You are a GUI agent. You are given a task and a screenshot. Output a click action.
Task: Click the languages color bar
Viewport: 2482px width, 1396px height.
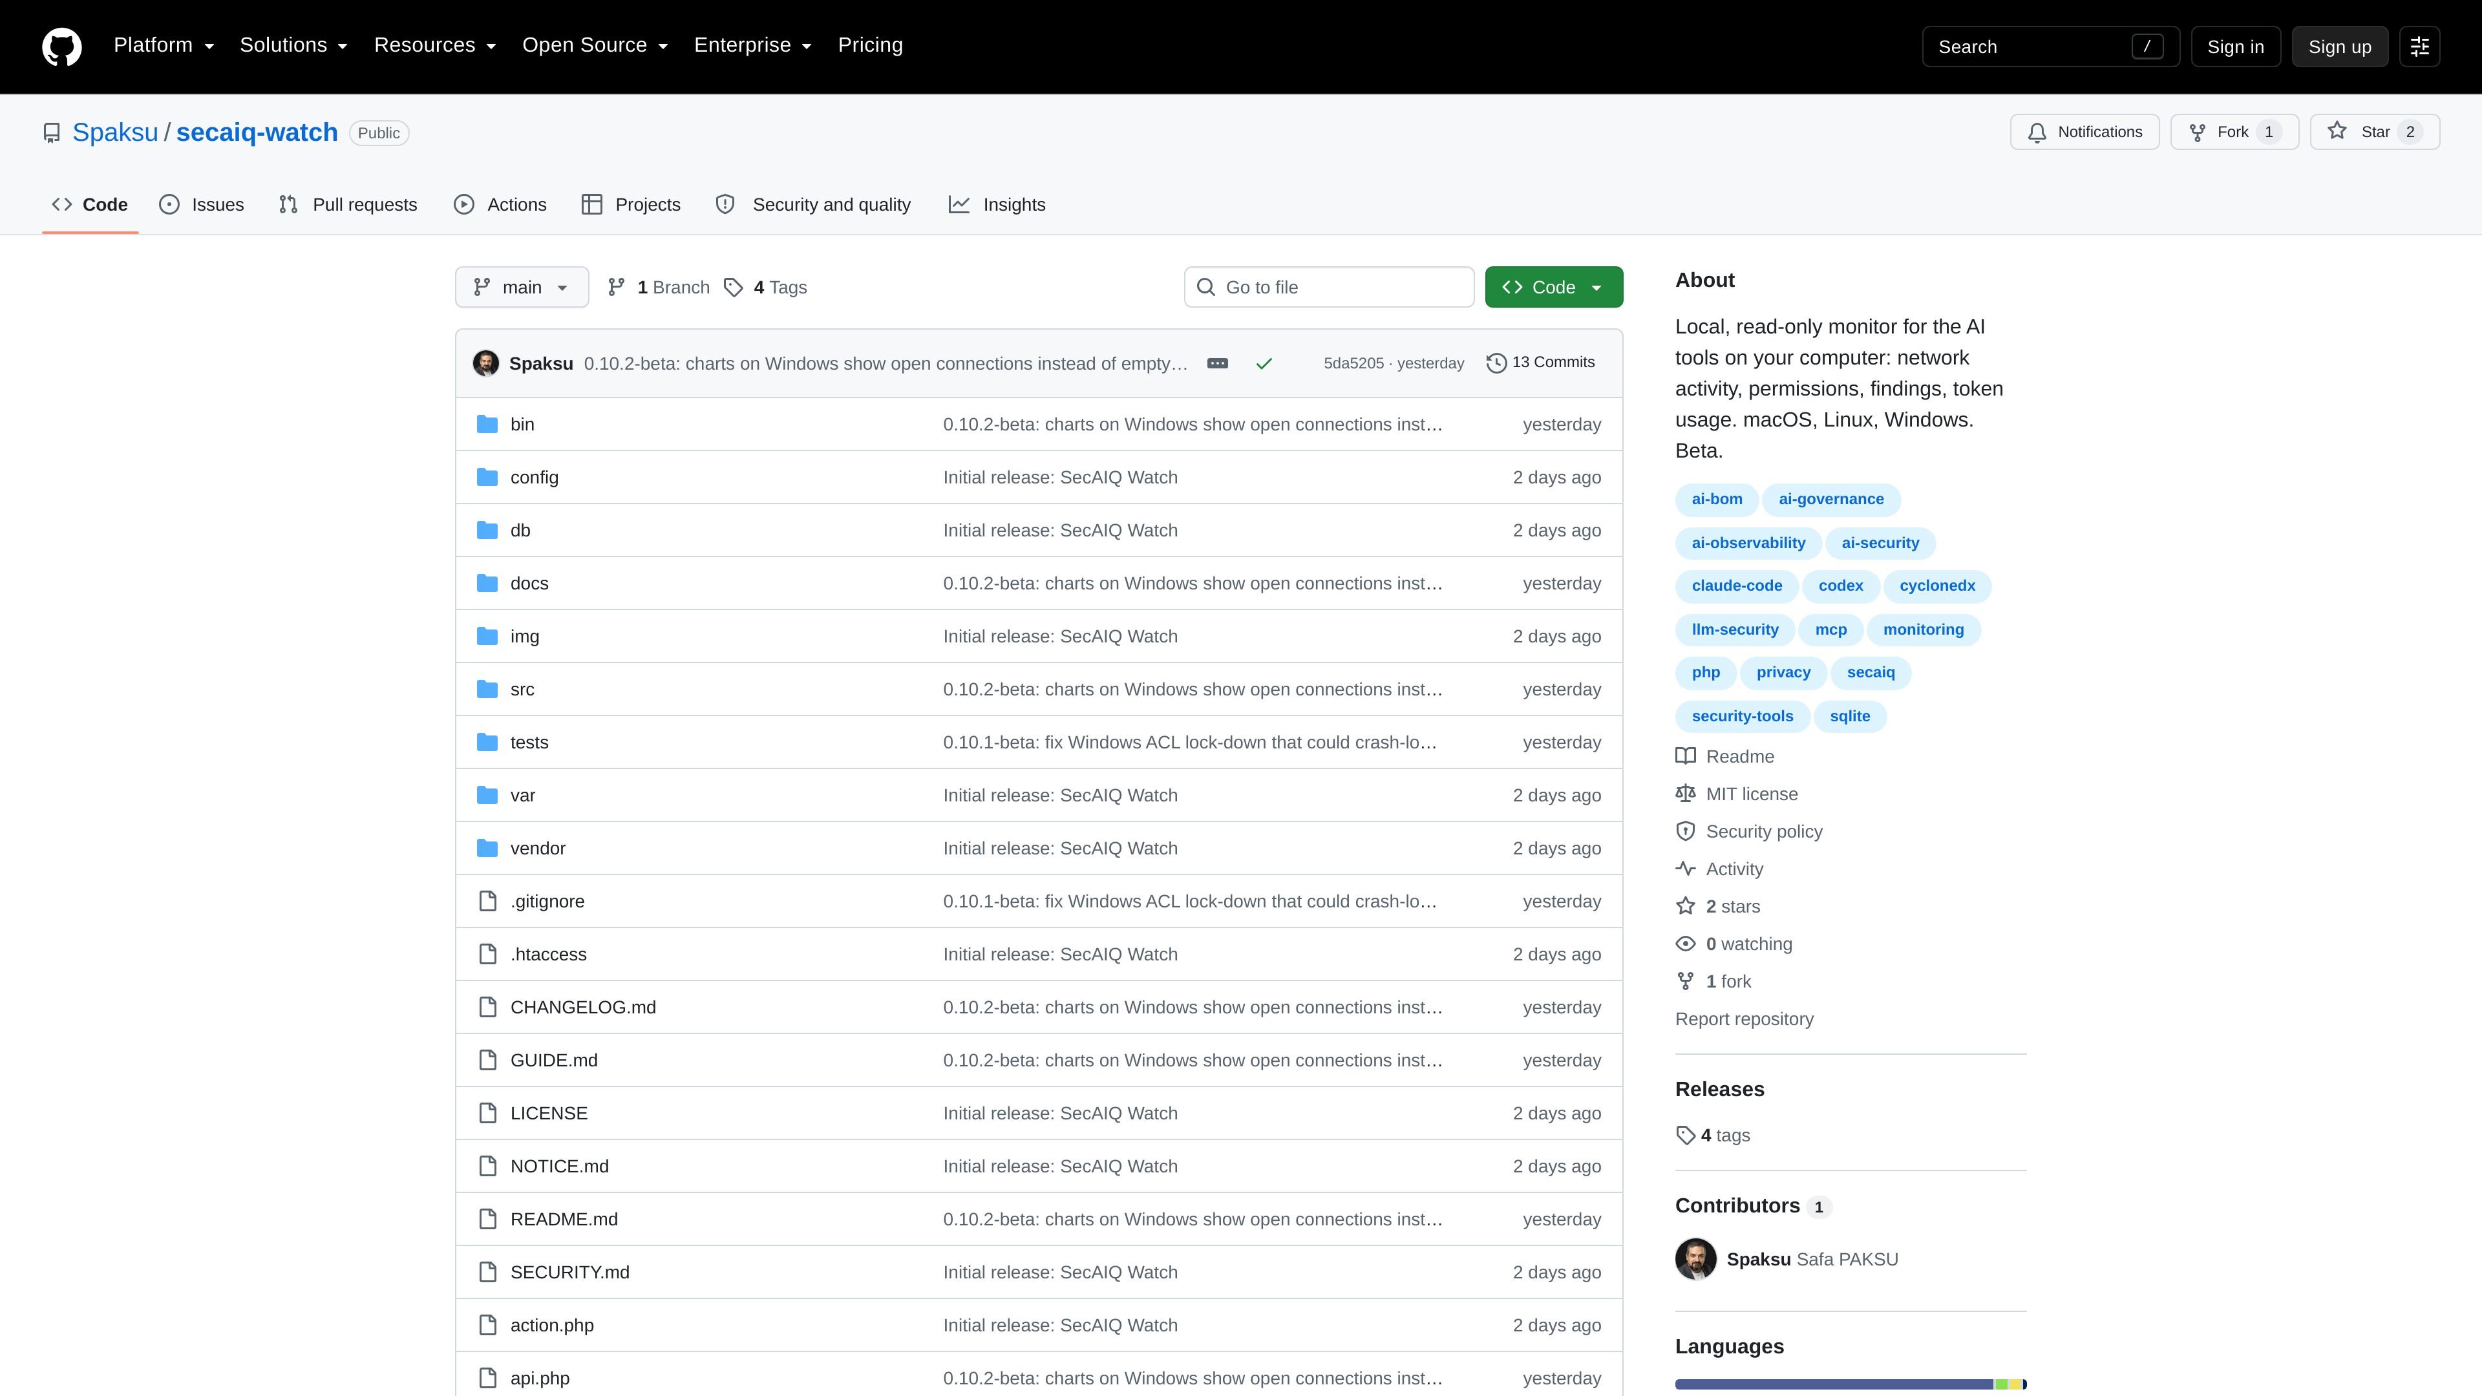1850,1384
